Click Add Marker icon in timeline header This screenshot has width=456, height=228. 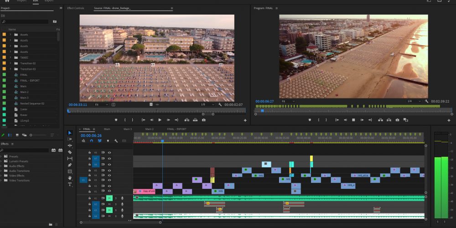tap(108, 141)
